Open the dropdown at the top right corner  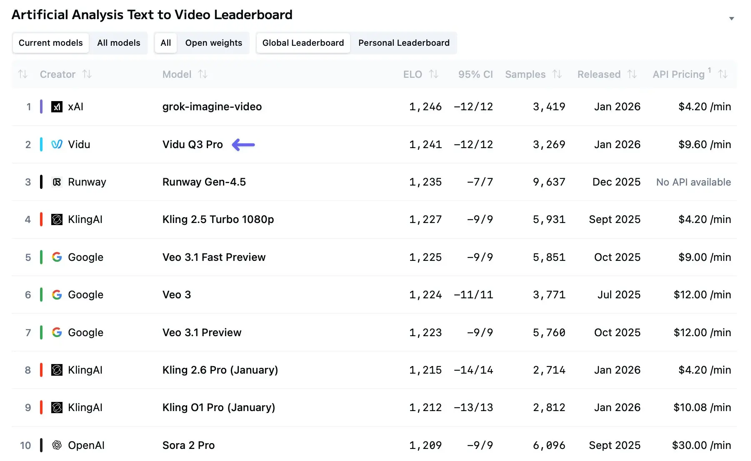click(732, 18)
